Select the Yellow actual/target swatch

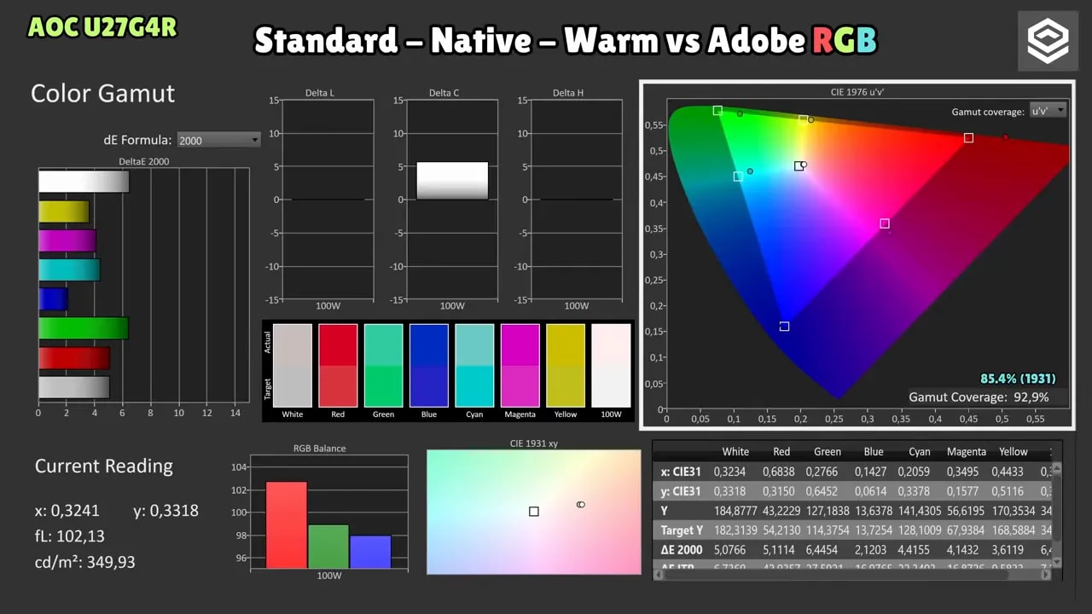click(566, 365)
